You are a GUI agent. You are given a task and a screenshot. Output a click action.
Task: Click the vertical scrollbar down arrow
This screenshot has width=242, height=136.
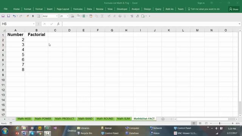[x=240, y=116]
